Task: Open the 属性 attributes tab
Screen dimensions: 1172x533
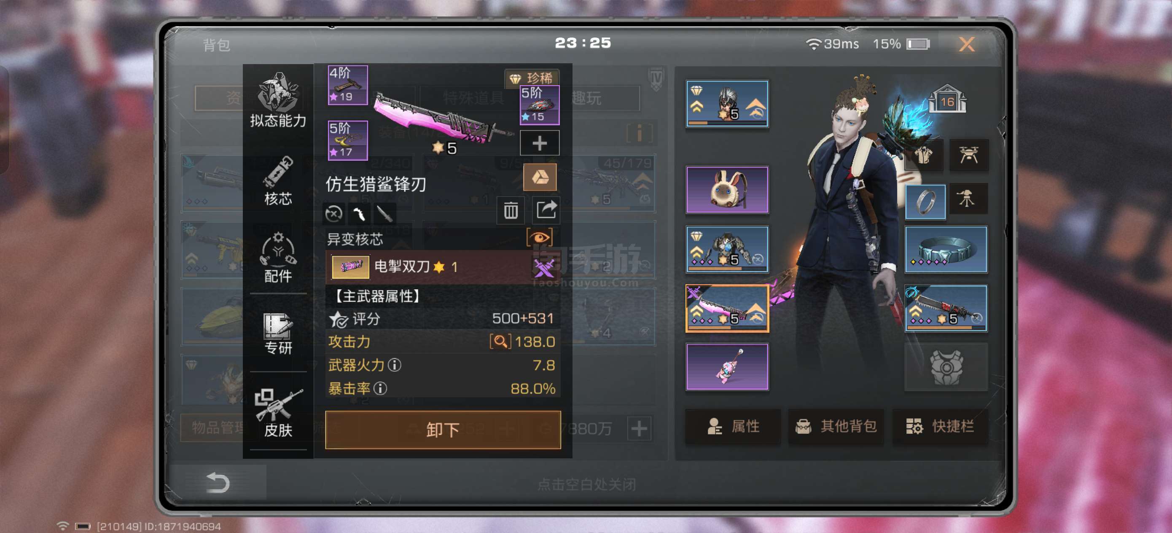Action: [733, 426]
